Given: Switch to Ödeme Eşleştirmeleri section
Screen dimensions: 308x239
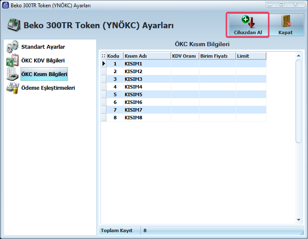Looking at the screenshot, I should pyautogui.click(x=48, y=88).
